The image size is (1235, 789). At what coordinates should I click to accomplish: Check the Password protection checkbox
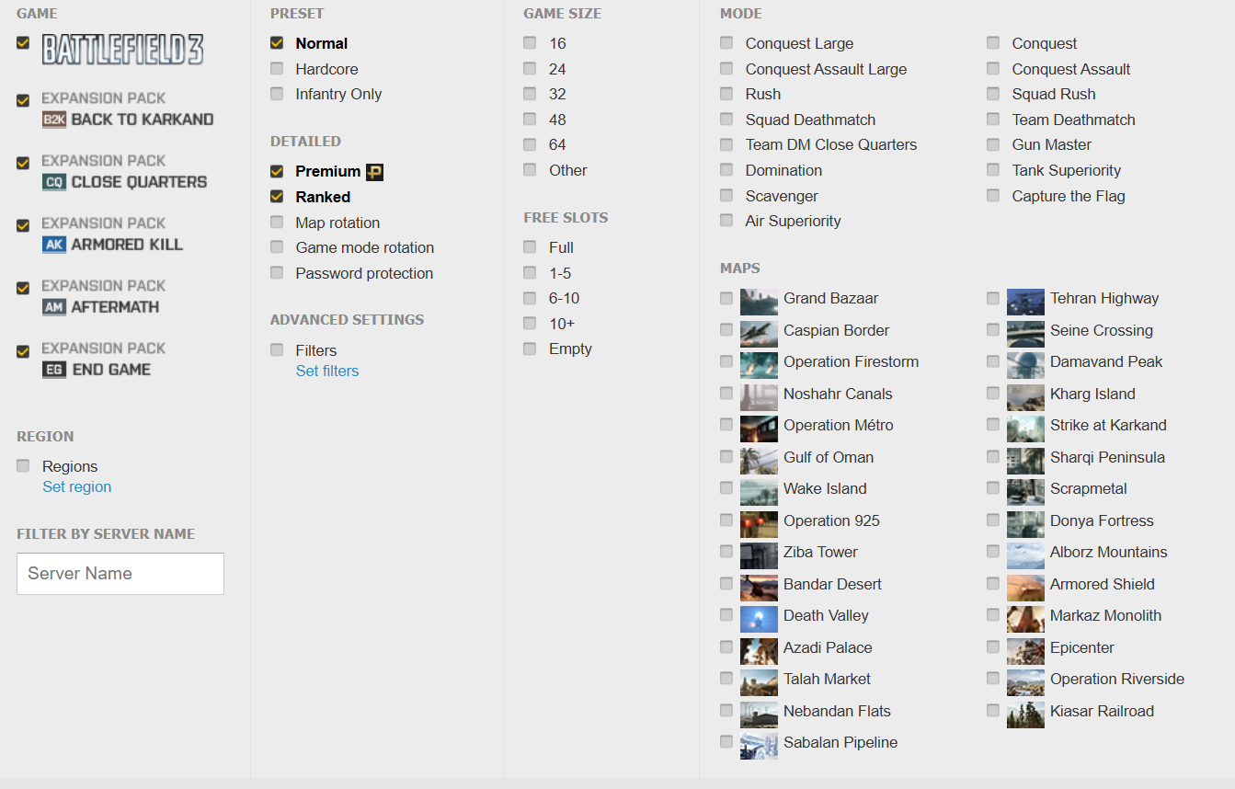[277, 272]
